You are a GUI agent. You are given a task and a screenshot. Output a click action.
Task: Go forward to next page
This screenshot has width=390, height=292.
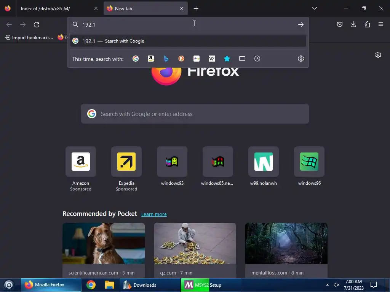click(x=23, y=25)
